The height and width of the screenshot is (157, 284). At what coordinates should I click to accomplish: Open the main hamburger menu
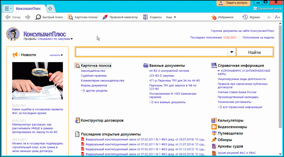tap(7, 9)
